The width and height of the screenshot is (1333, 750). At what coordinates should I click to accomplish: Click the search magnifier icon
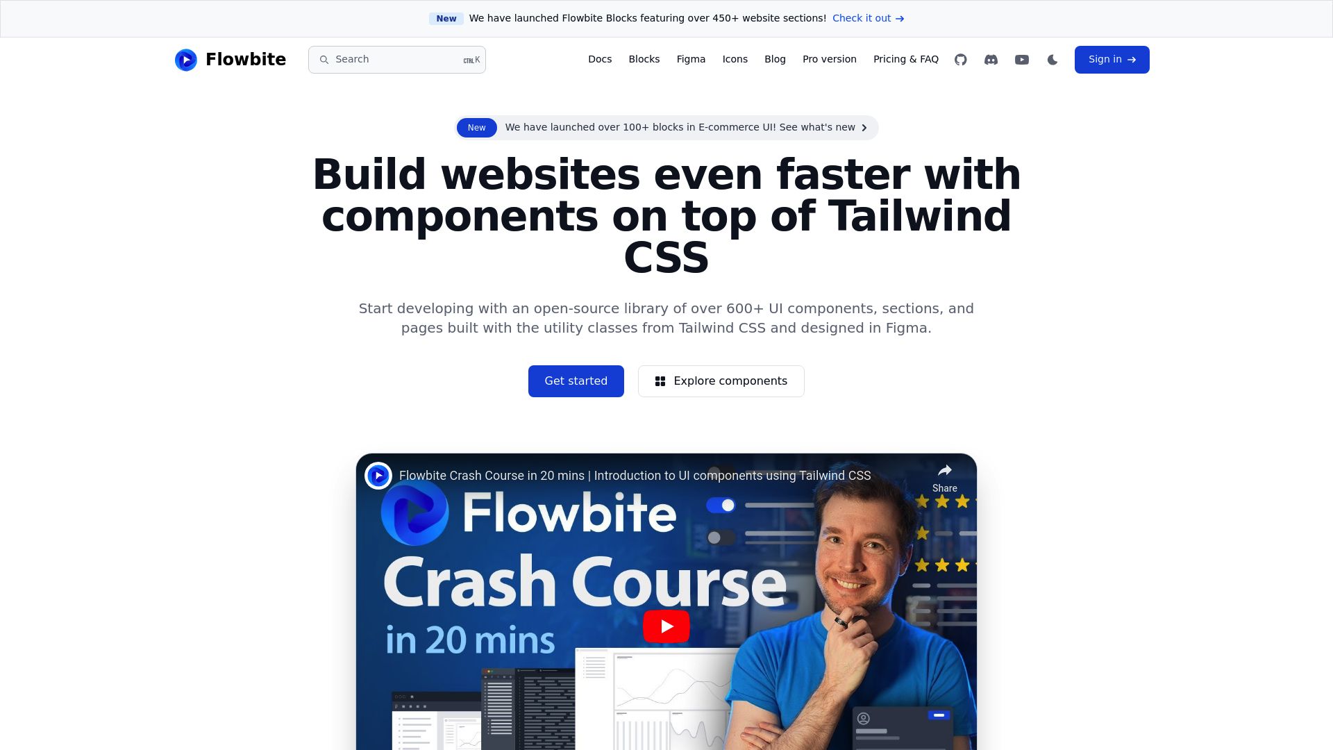point(325,60)
